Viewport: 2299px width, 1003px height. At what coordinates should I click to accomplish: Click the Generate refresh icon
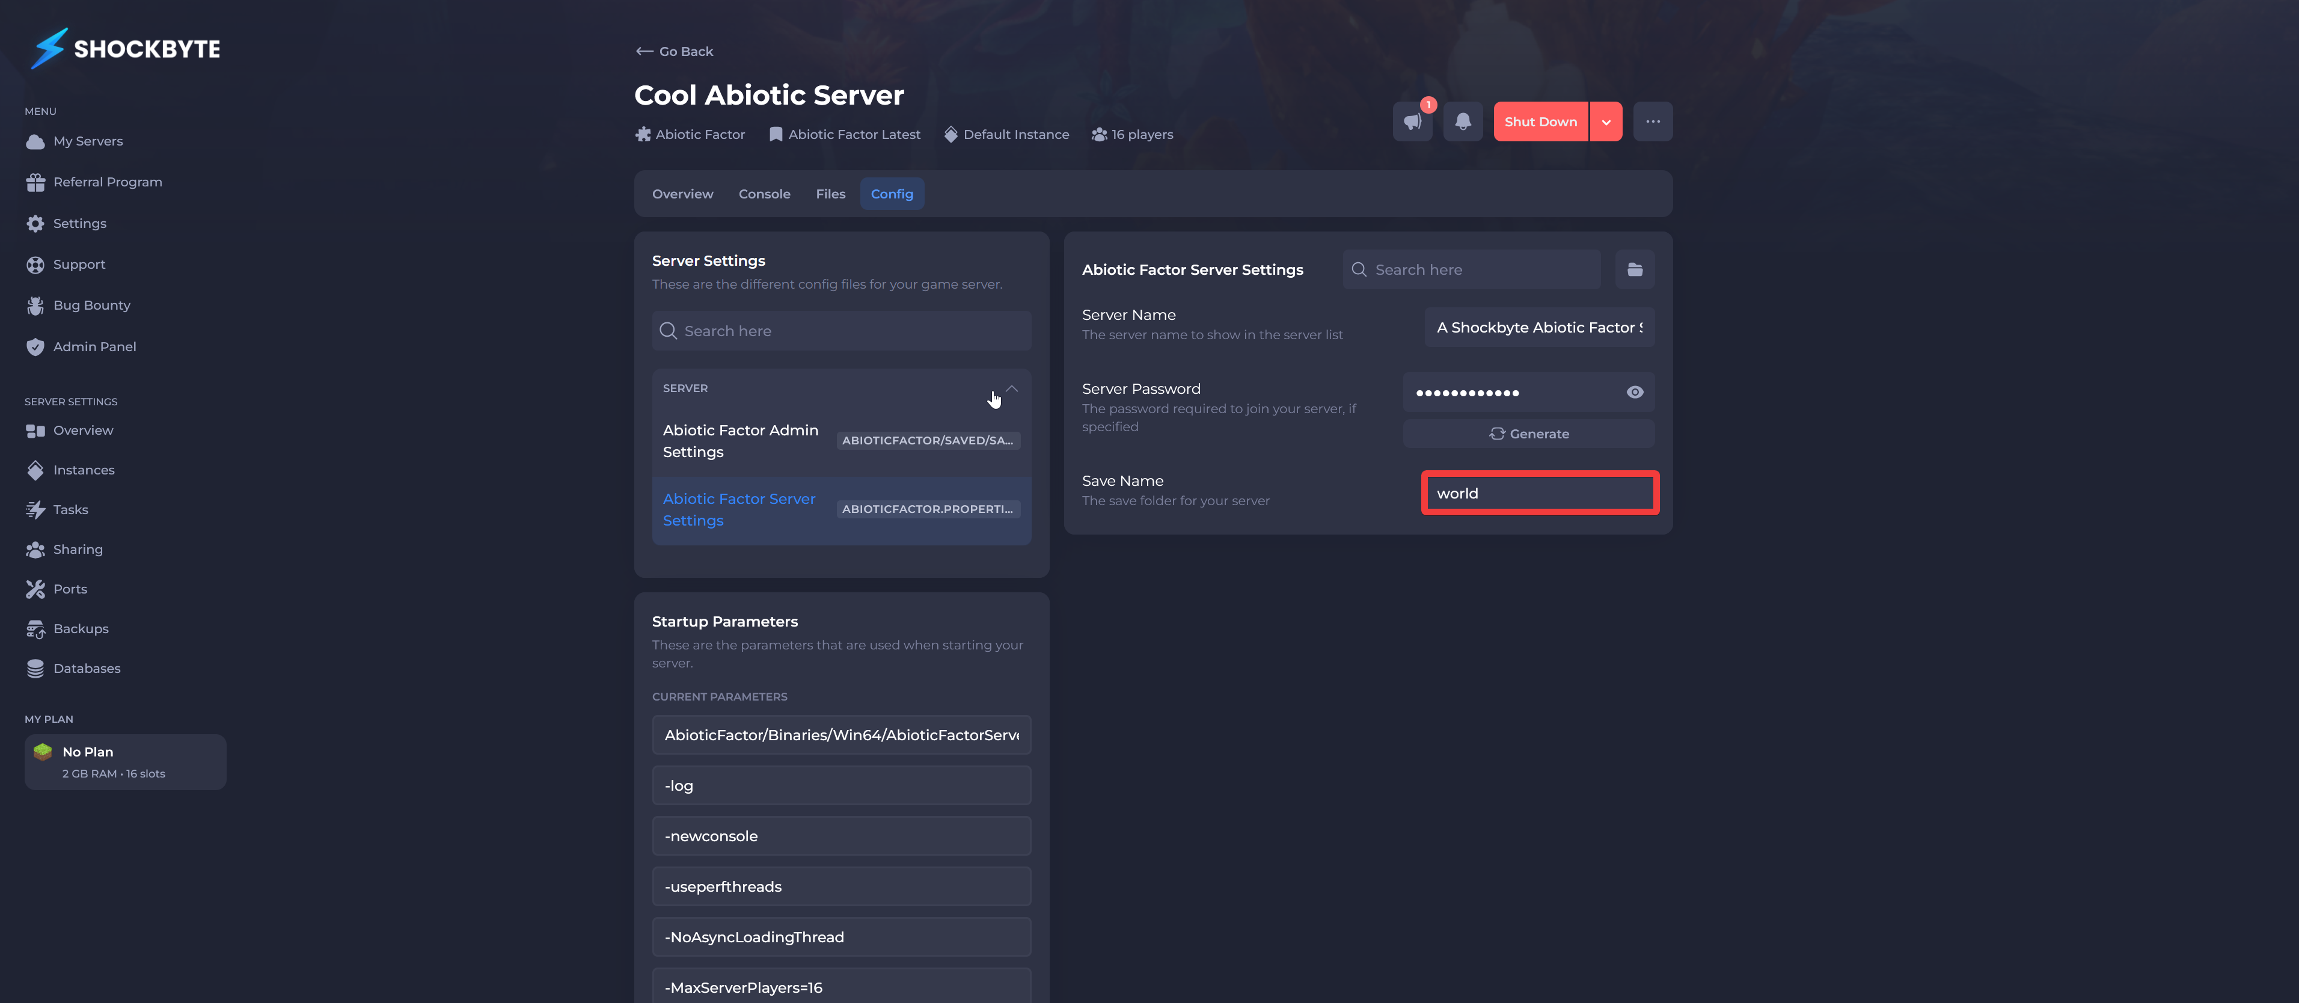pyautogui.click(x=1496, y=434)
